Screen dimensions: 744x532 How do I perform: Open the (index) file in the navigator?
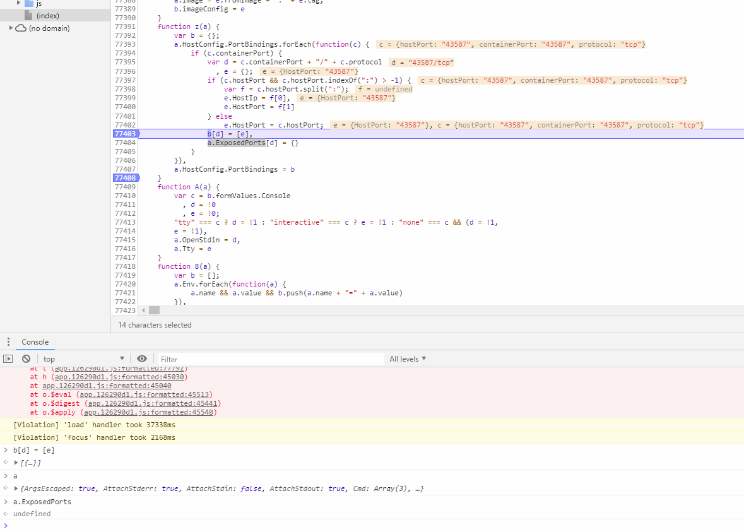(x=48, y=16)
